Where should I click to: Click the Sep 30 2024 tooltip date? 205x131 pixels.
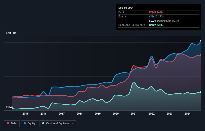126,8
